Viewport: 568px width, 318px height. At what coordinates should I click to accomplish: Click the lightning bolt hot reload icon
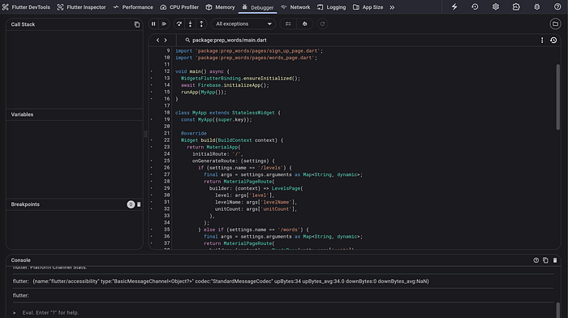tap(454, 6)
